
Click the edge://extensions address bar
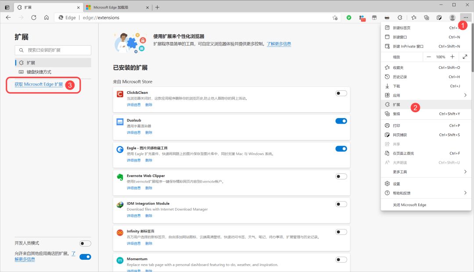[197, 18]
